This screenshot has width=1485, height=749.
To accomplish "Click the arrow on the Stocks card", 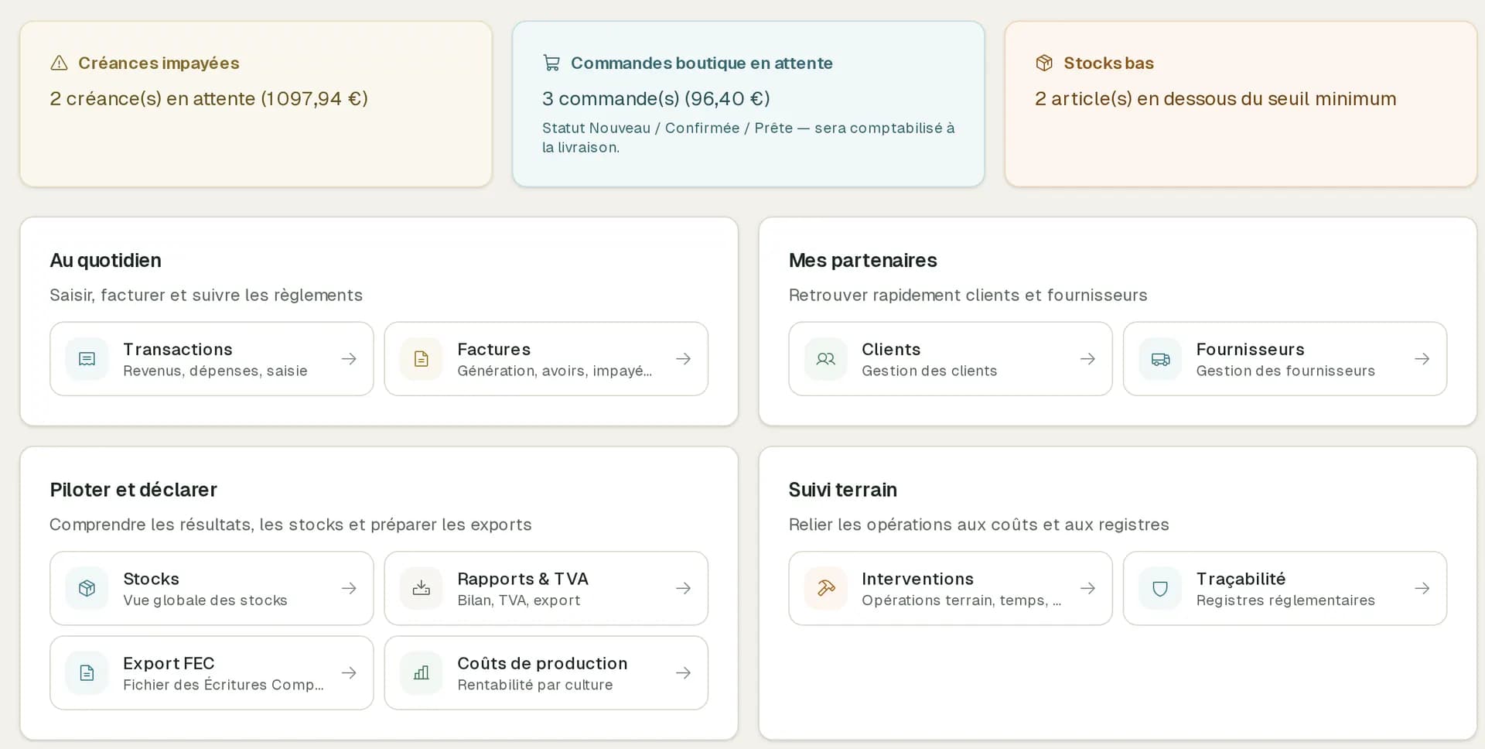I will point(349,589).
